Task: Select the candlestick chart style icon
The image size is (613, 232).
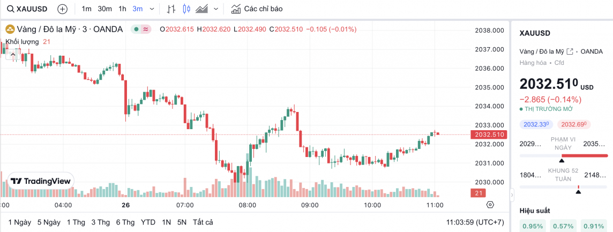Action: tap(186, 9)
